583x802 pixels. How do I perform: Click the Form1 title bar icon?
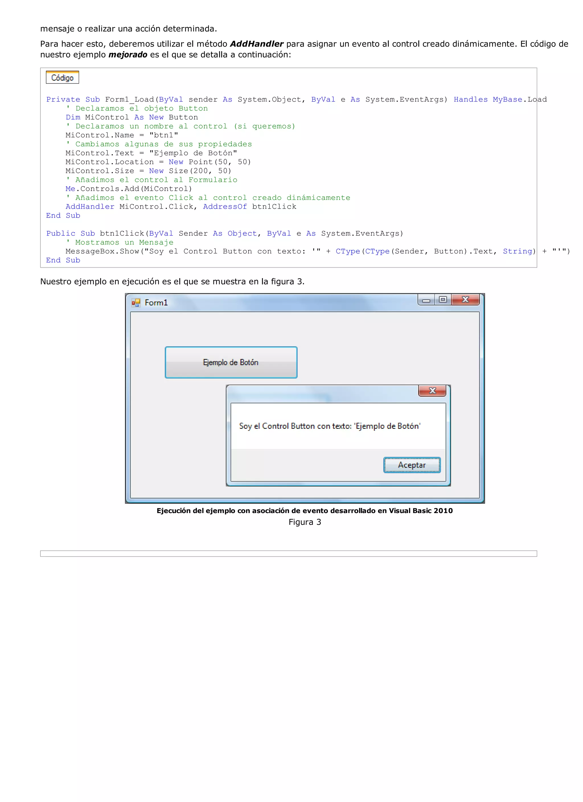tap(136, 303)
